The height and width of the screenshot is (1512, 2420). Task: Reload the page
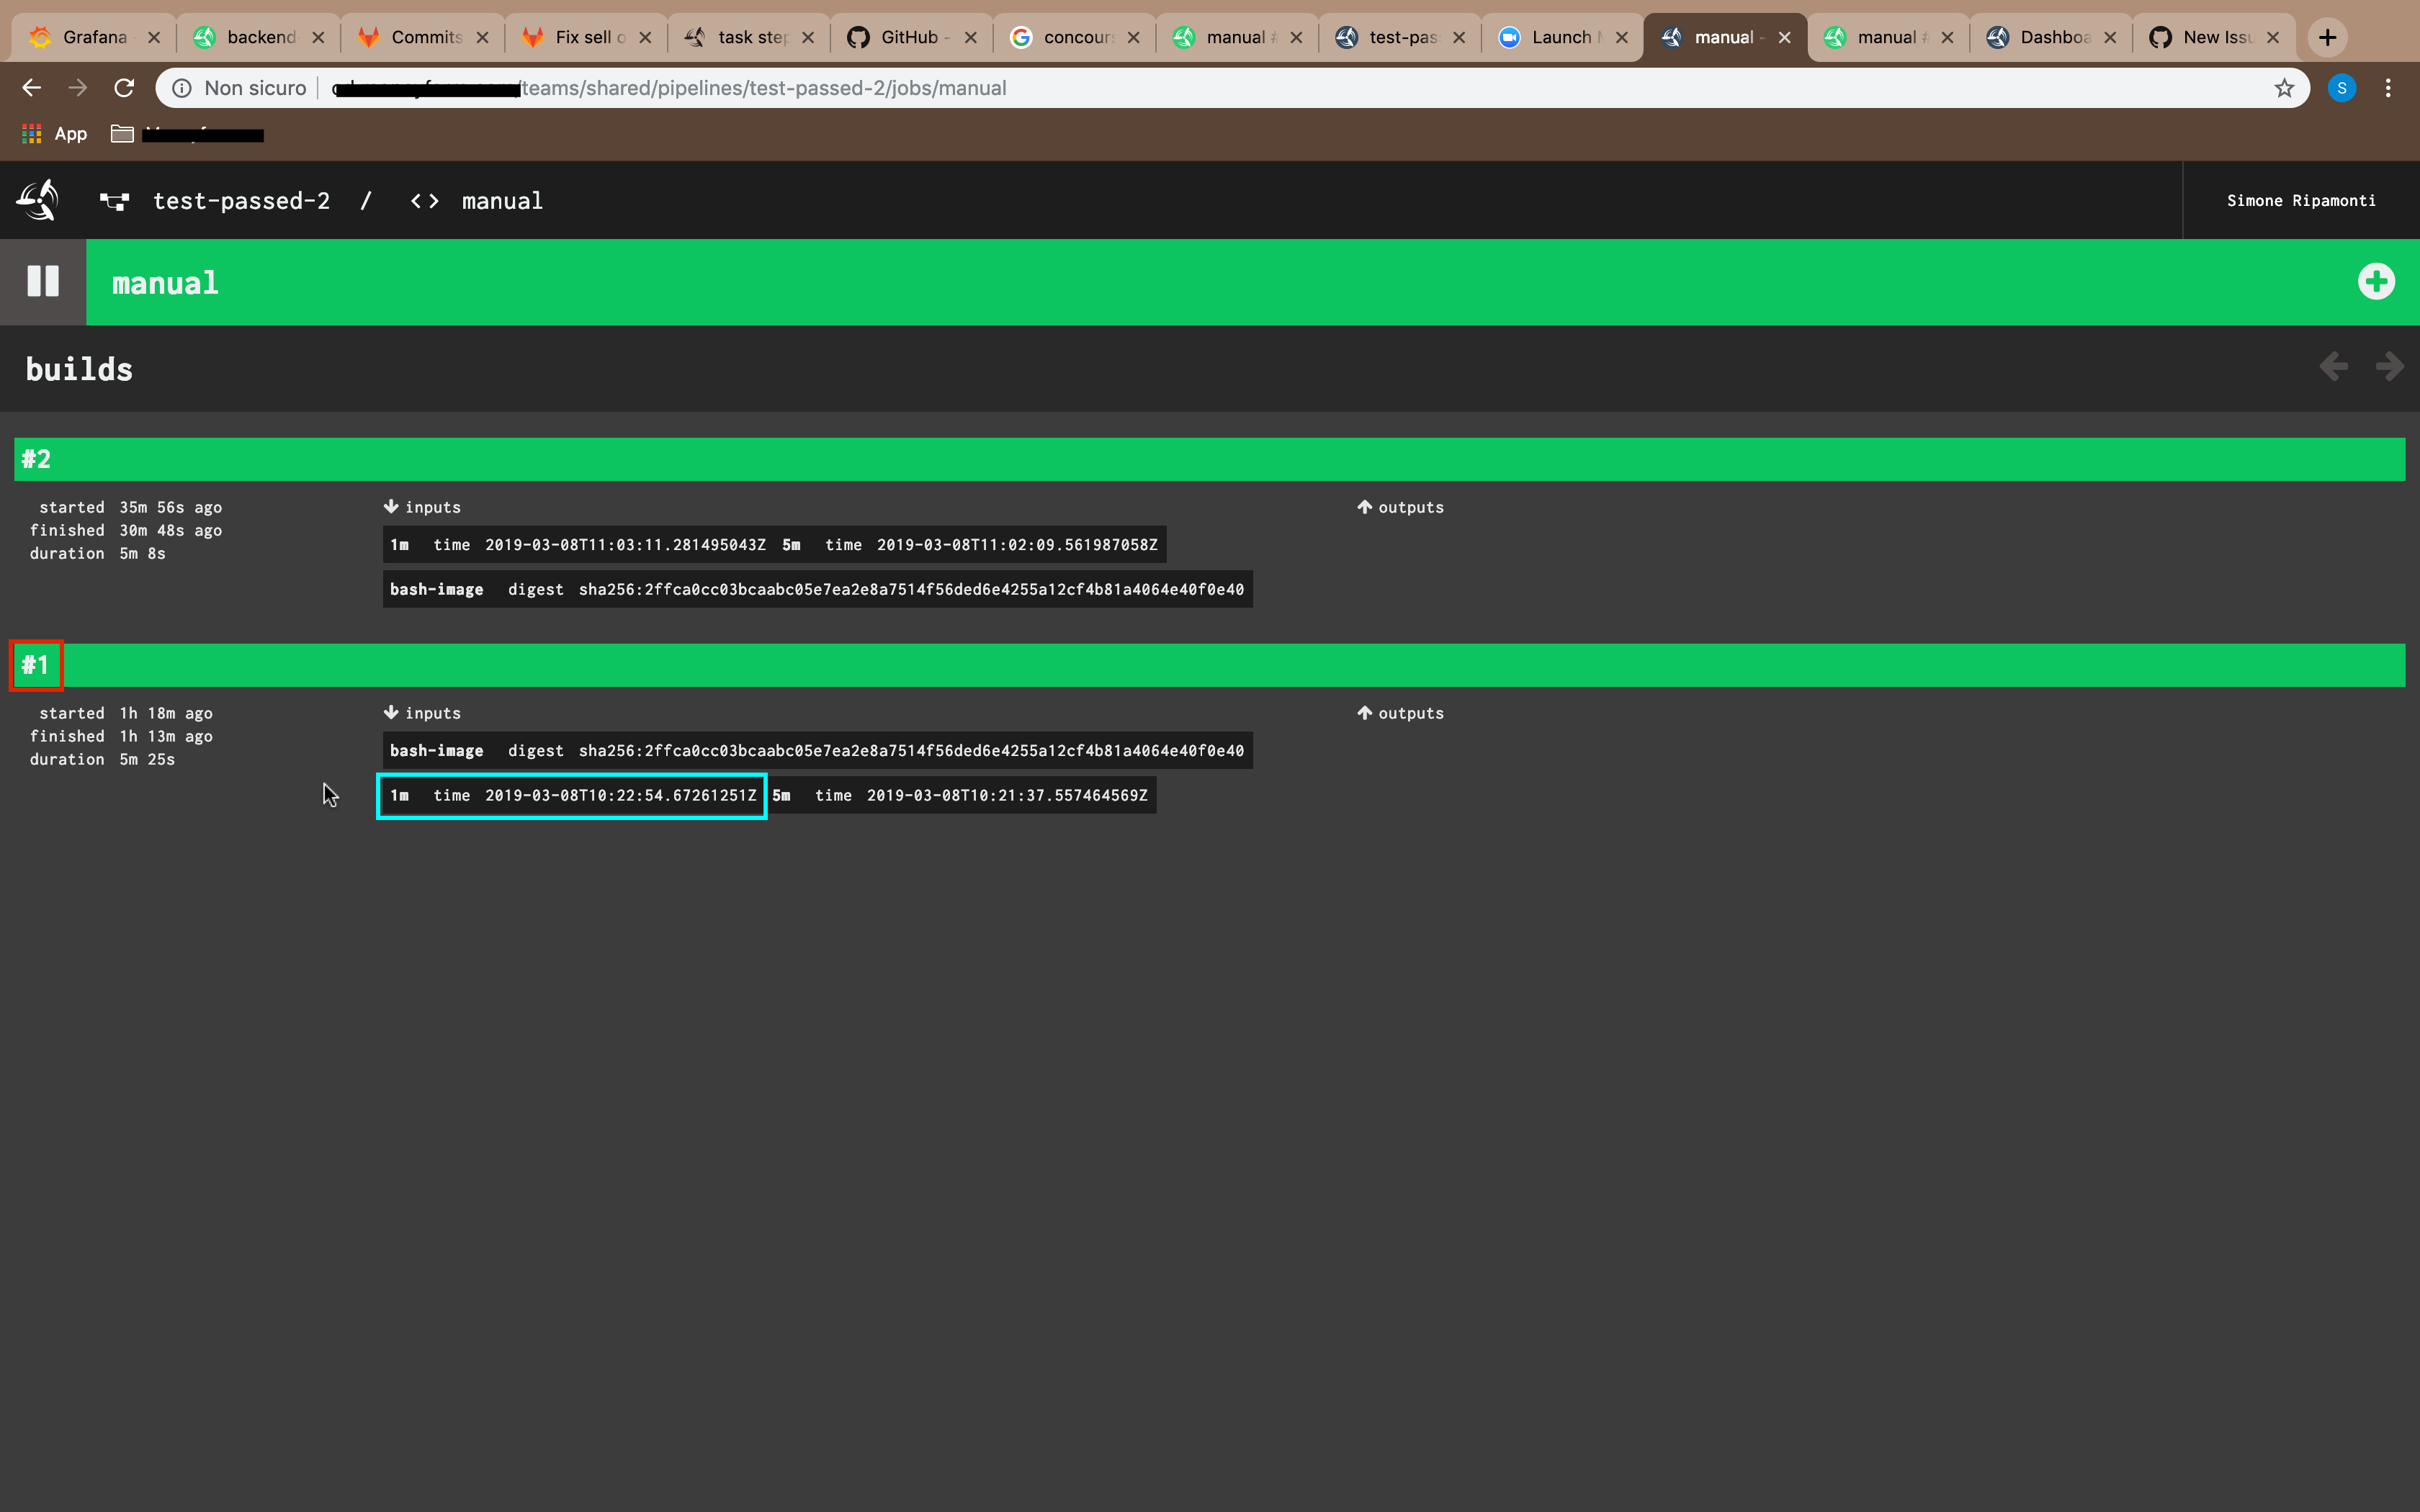124,88
